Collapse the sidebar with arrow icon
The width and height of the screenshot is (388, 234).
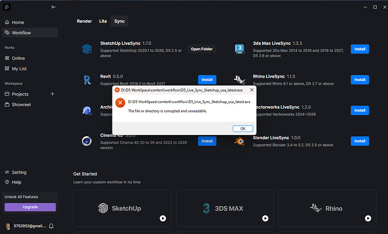(53, 7)
